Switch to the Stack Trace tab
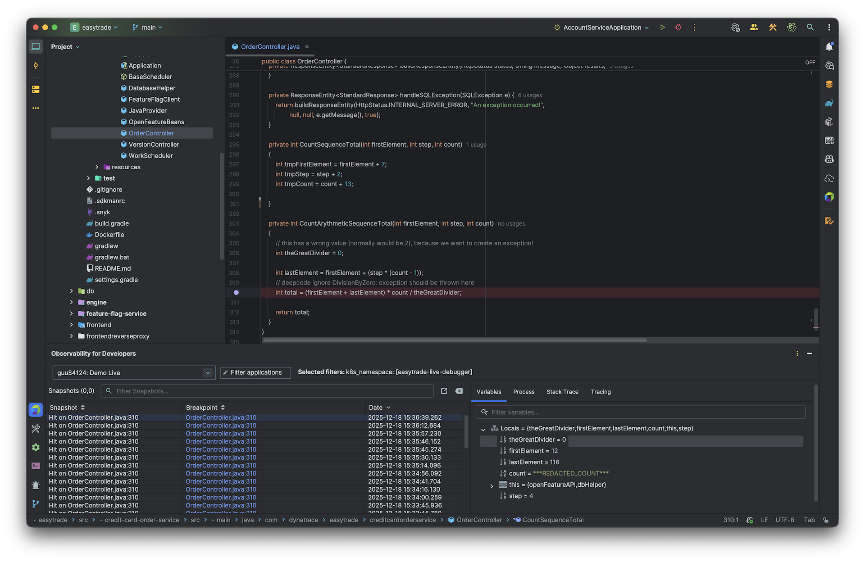The image size is (865, 562). (562, 392)
